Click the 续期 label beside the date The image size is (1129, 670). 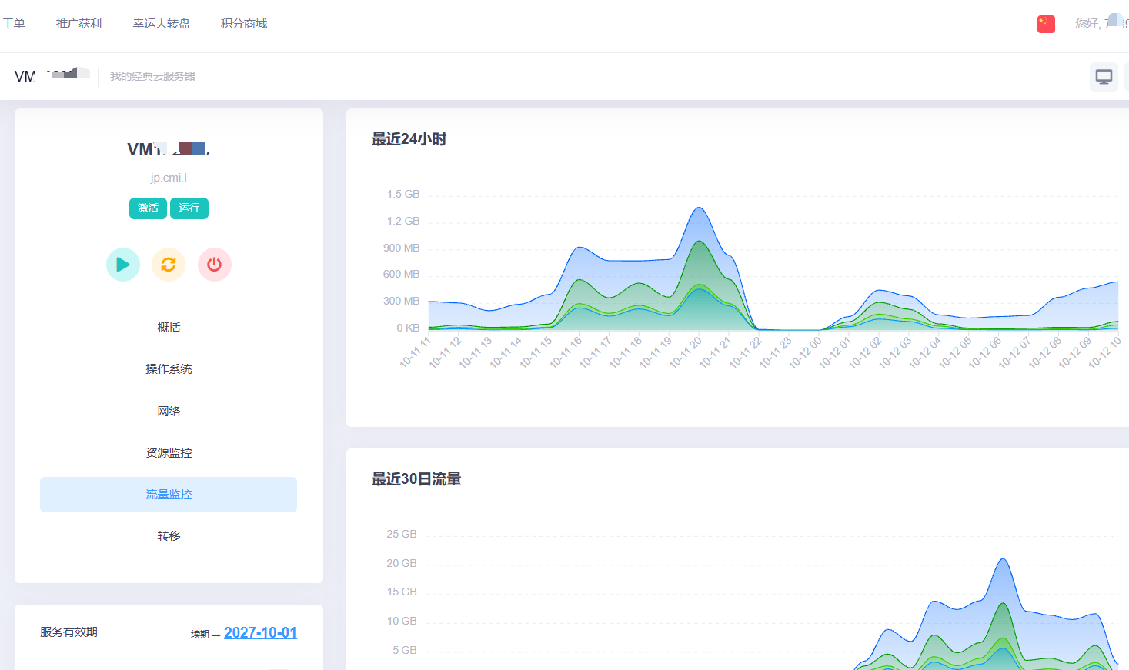200,635
